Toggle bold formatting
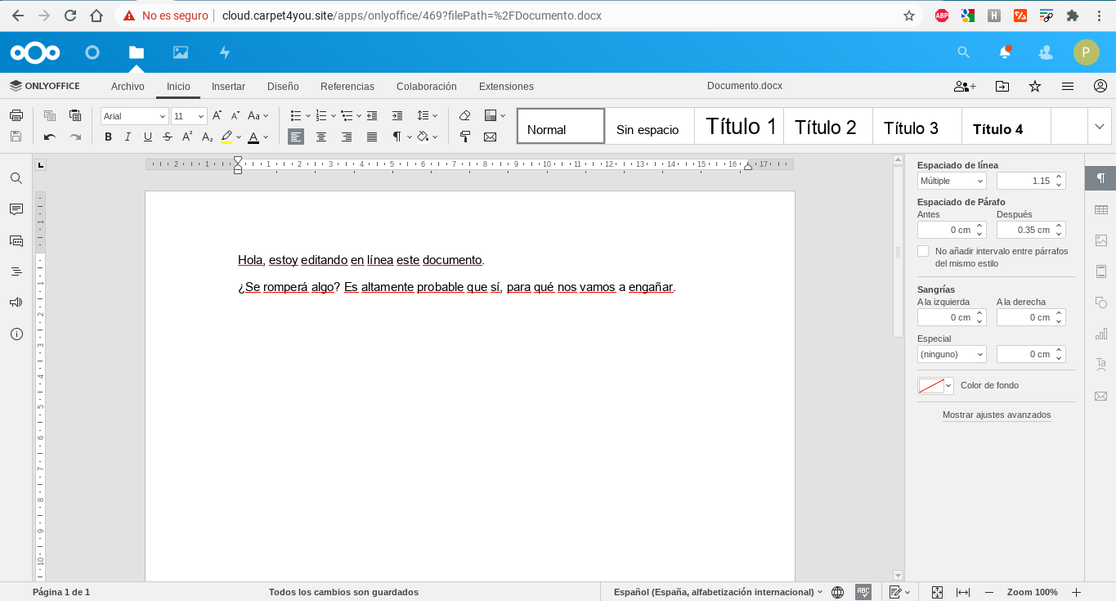Image resolution: width=1116 pixels, height=601 pixels. point(108,137)
